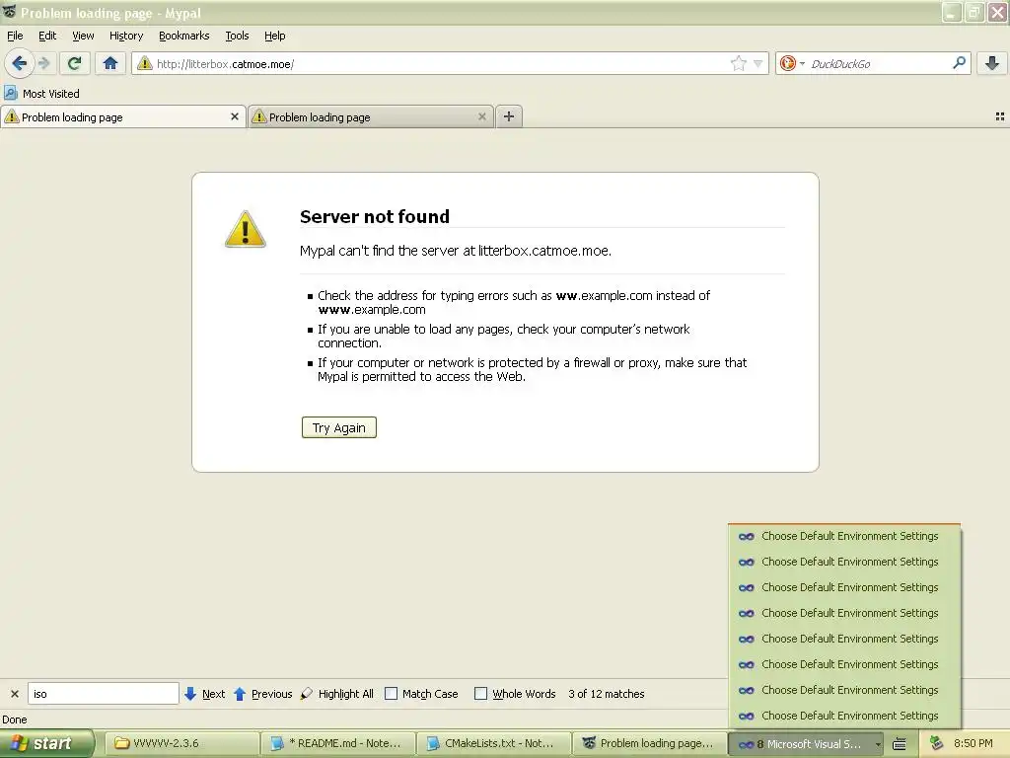Close the find bar with the X
The height and width of the screenshot is (758, 1010).
(x=15, y=694)
